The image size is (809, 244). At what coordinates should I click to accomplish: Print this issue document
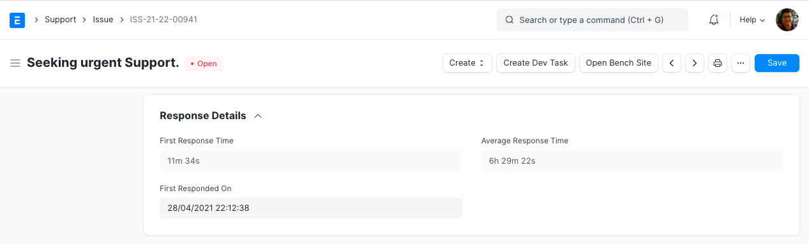pyautogui.click(x=718, y=63)
